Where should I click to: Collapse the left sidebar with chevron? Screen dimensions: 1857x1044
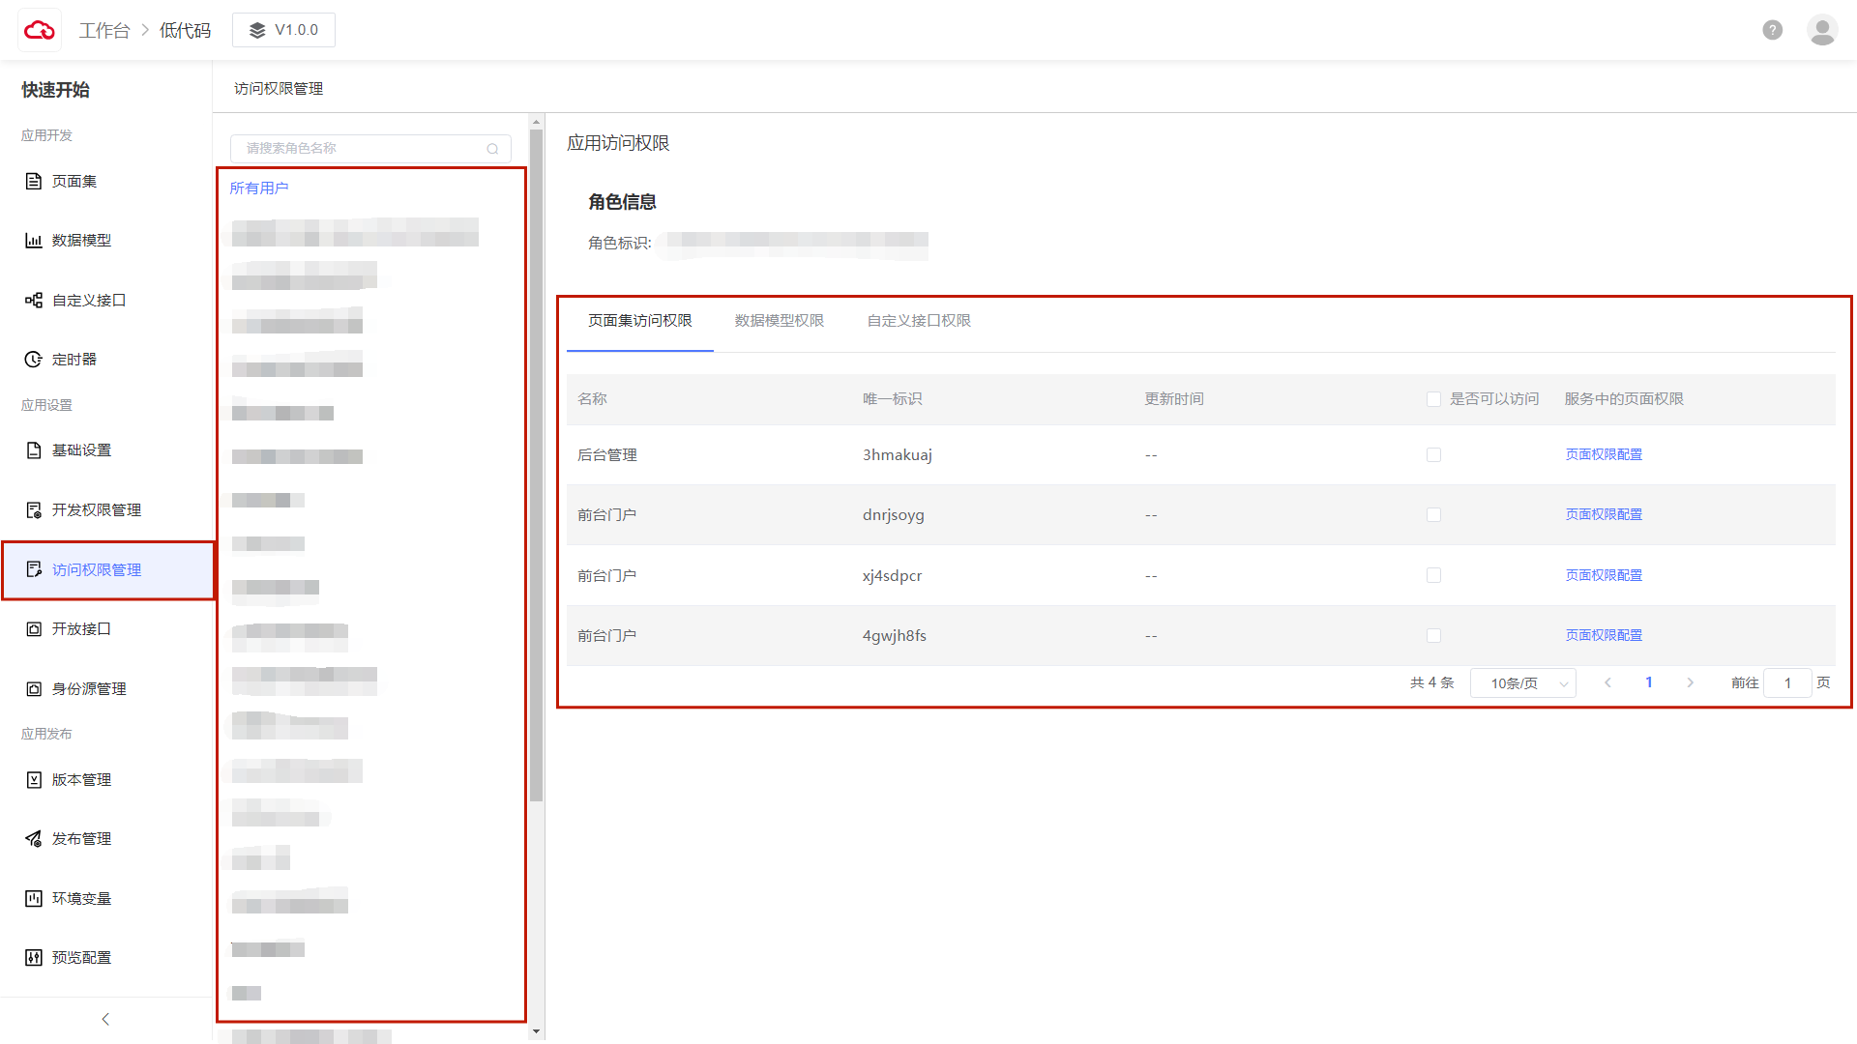click(105, 1019)
